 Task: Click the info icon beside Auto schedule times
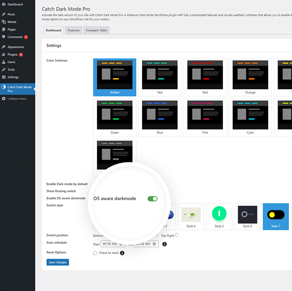coord(164,244)
